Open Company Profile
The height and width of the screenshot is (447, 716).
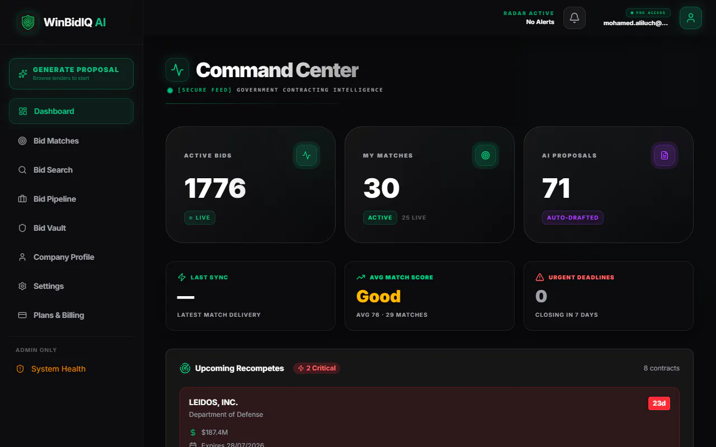click(71, 257)
